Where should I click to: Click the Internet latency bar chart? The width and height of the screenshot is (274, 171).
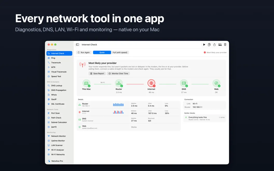[x=118, y=112]
